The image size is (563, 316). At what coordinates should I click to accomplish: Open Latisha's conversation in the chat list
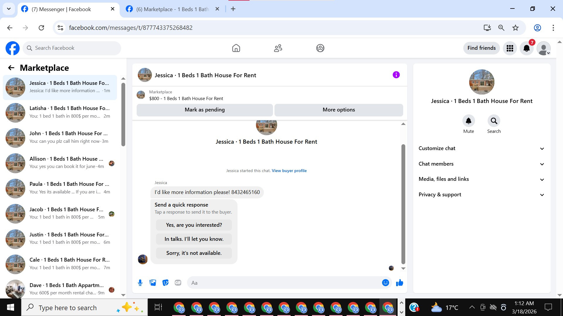pyautogui.click(x=60, y=112)
